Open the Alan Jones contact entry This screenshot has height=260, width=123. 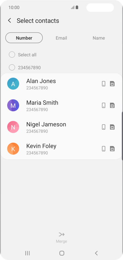[x=61, y=84]
